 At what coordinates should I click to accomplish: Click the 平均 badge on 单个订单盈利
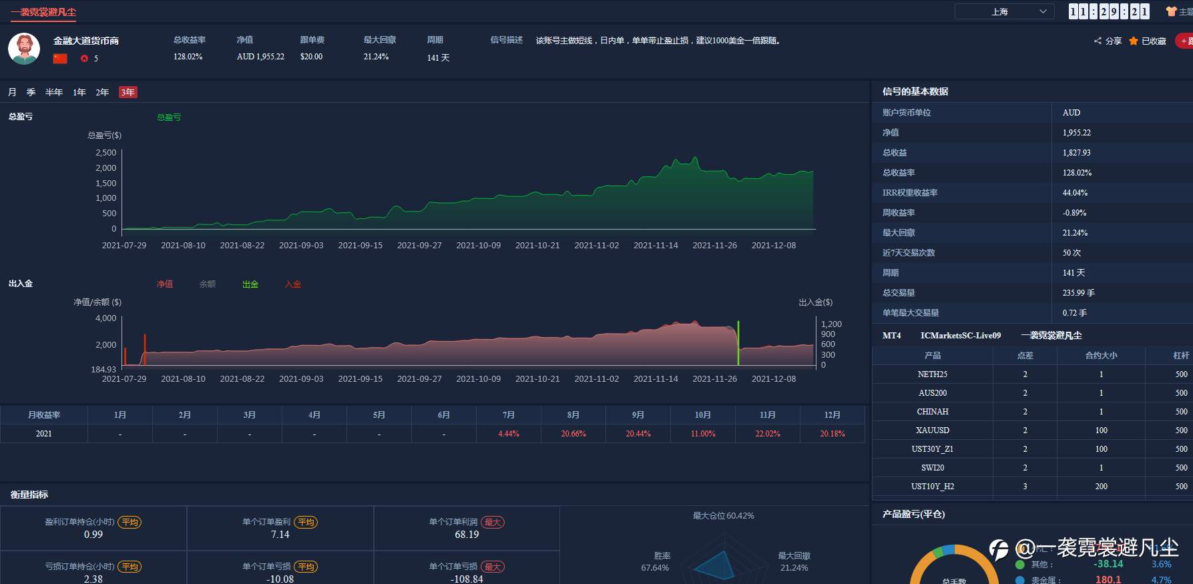pyautogui.click(x=306, y=522)
